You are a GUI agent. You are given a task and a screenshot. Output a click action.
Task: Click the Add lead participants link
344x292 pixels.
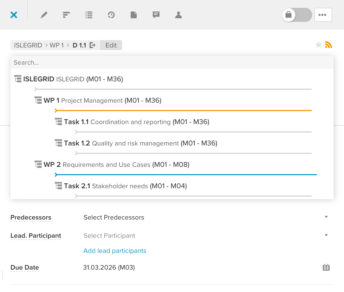pos(115,251)
